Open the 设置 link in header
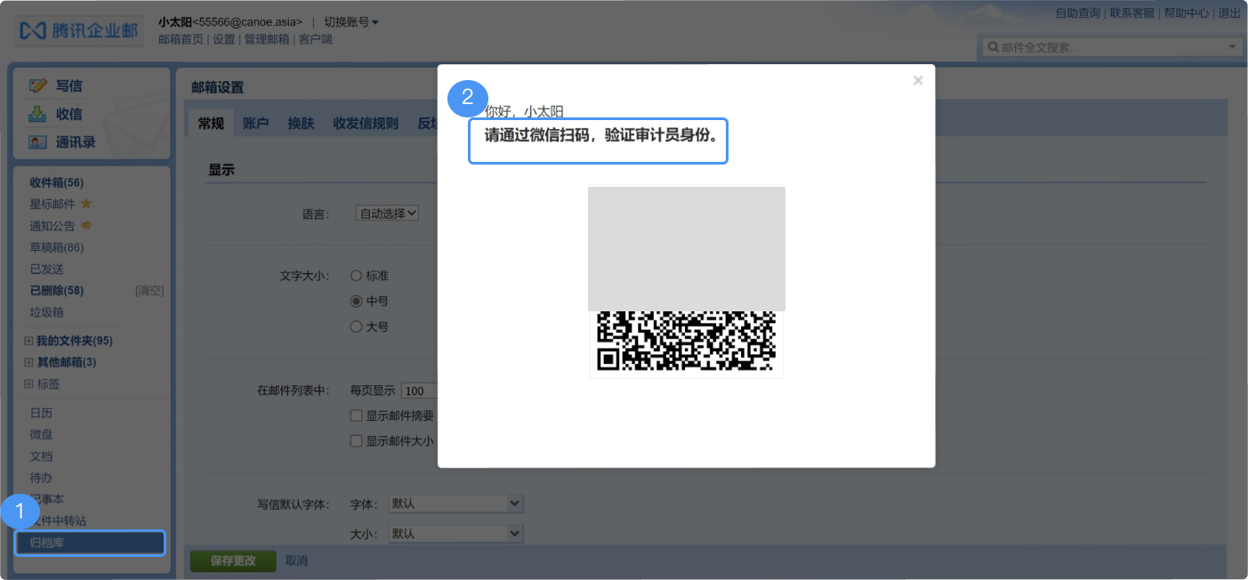The width and height of the screenshot is (1248, 580). point(224,39)
